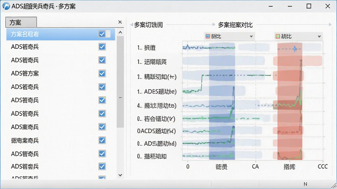Screen dimensions: 337x189
Task: Toggle the checkbox in the highlighted 方案名称 header row
Action: pos(102,34)
